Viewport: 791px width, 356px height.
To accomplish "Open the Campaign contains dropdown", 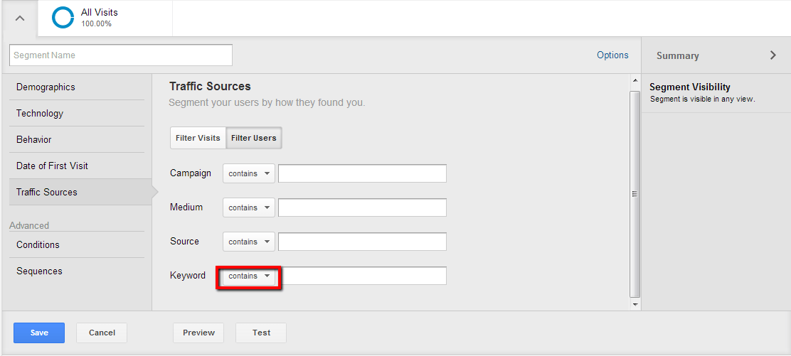I will [x=249, y=173].
